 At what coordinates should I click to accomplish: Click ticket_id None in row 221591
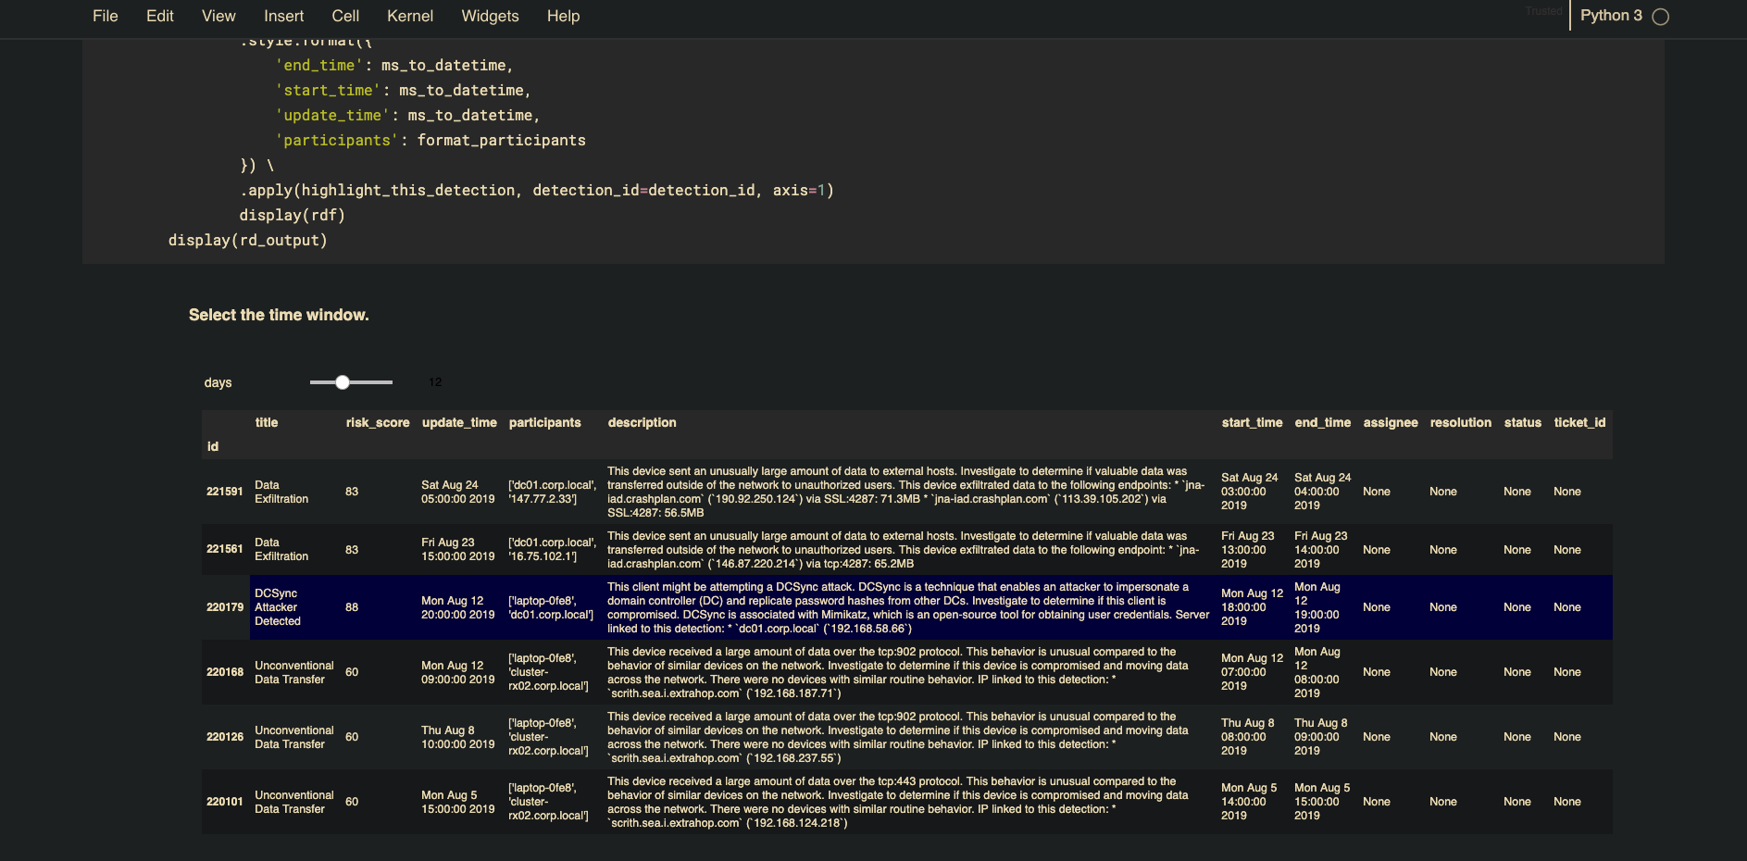[1567, 492]
